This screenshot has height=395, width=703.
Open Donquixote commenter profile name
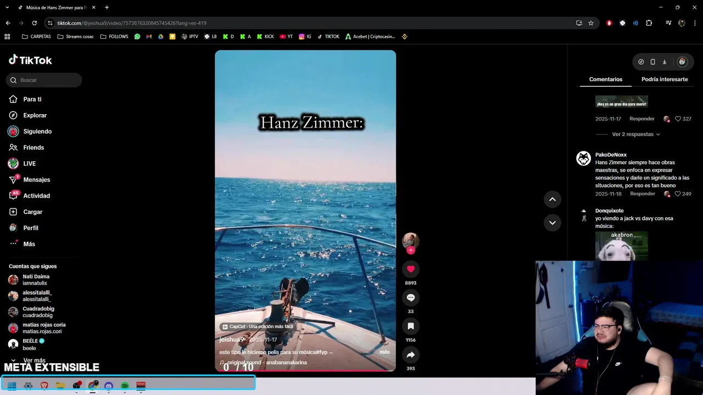610,211
